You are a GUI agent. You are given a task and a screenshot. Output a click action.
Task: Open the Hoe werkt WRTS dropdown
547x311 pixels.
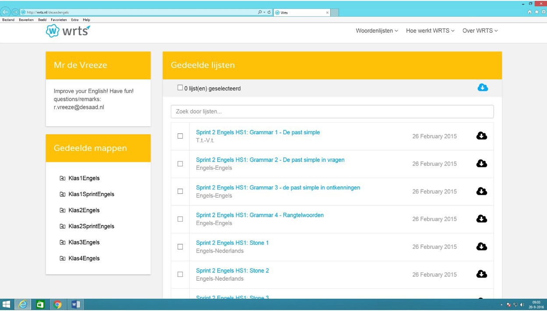pyautogui.click(x=430, y=31)
